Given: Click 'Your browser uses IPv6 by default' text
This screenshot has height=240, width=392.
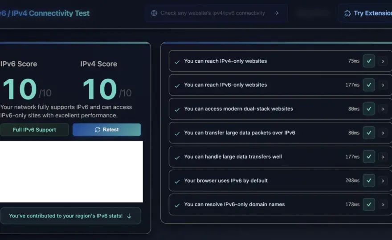Looking at the screenshot, I should point(226,180).
